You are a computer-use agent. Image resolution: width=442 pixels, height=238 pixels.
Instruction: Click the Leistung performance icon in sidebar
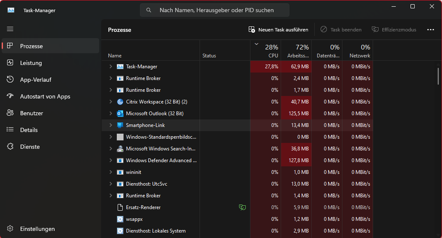(11, 63)
